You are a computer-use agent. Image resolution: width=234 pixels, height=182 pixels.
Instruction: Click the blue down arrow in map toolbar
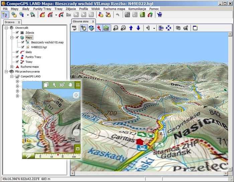138,28
